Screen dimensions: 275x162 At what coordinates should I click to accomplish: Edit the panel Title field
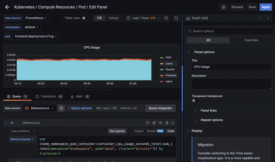[x=231, y=67]
